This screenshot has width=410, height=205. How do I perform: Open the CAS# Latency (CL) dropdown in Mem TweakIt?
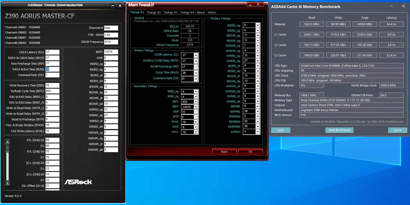click(x=196, y=55)
